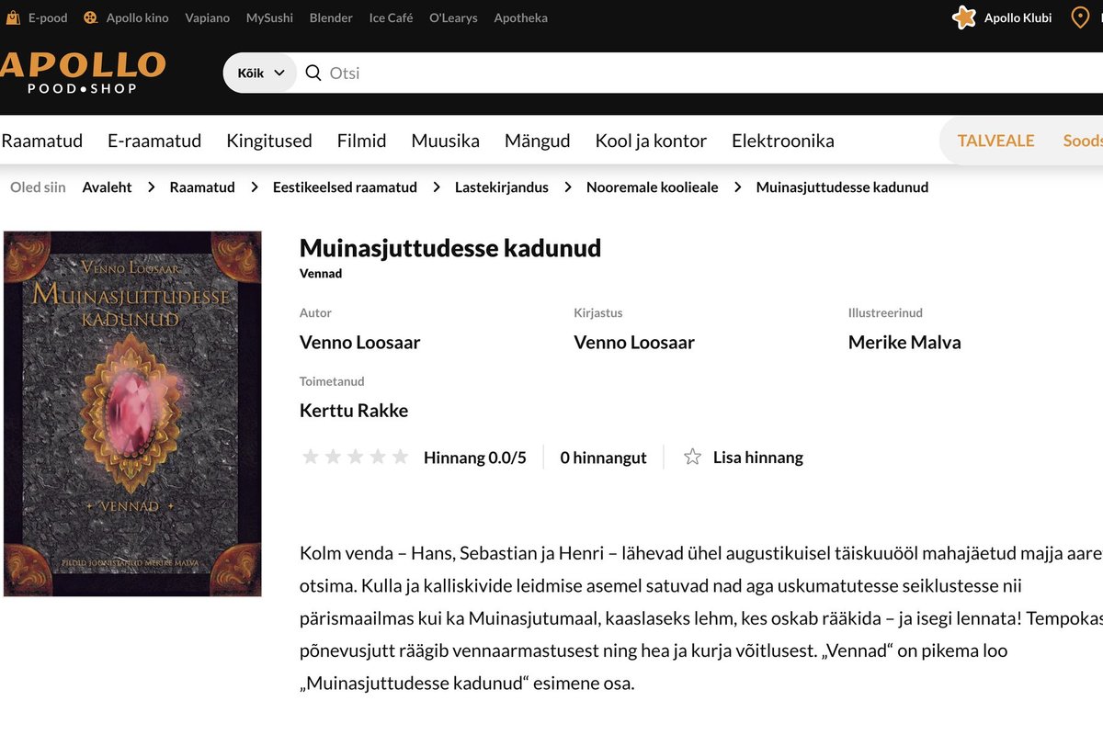Viewport: 1103px width, 735px height.
Task: Click the star icon beside Lisa hinnang
Action: pos(691,456)
